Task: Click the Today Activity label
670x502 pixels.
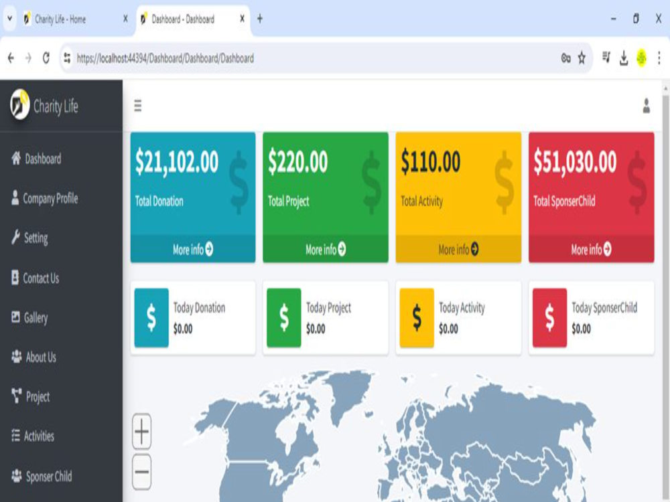Action: point(462,307)
